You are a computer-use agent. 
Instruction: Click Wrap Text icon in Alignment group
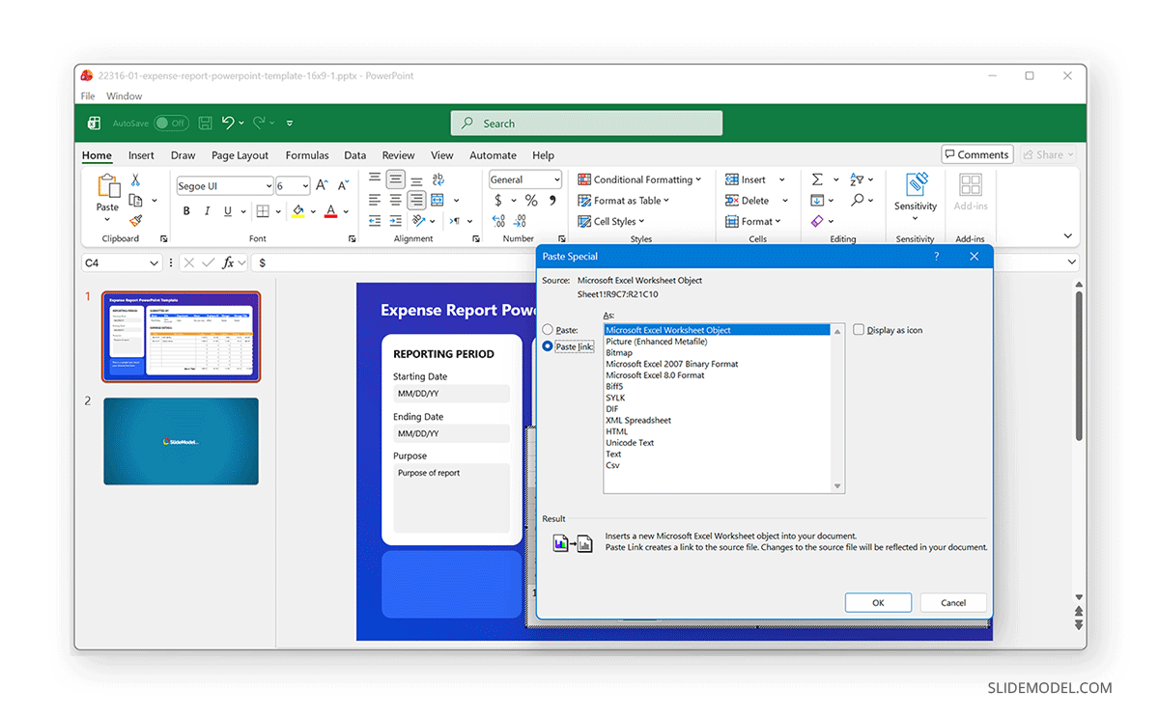(x=438, y=179)
